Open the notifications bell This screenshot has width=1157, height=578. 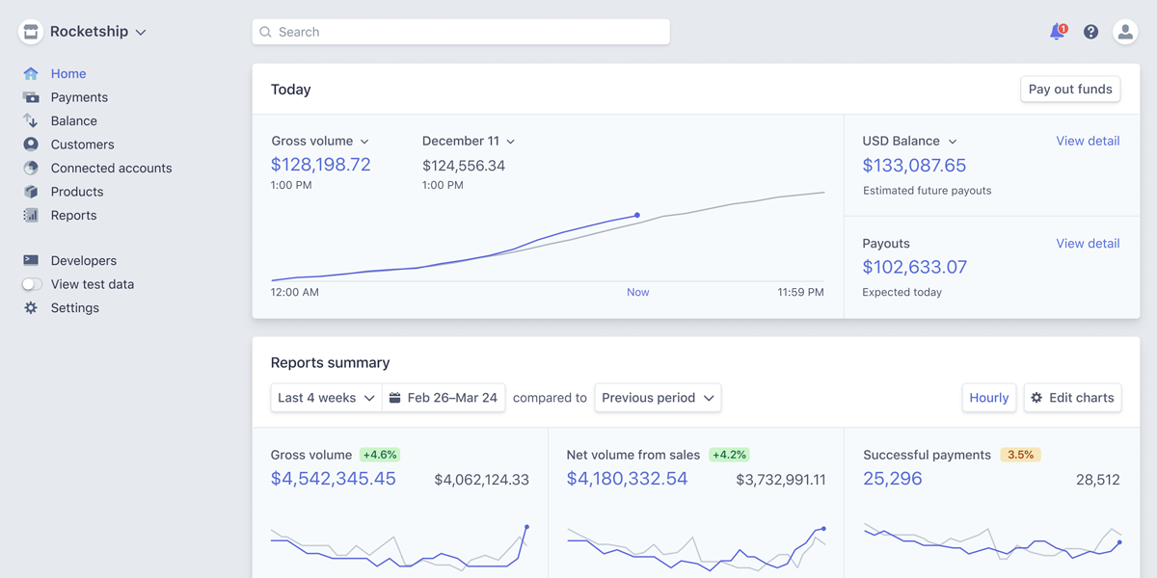1057,31
